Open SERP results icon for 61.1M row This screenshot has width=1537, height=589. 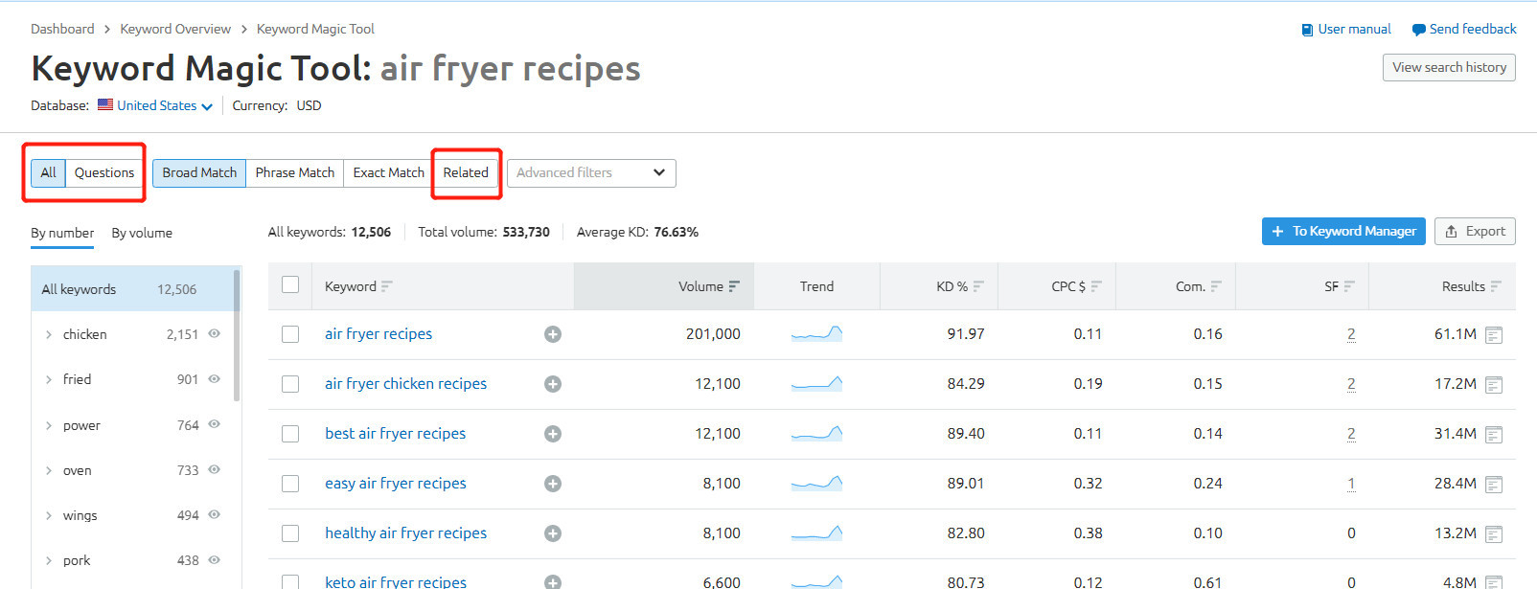pyautogui.click(x=1493, y=335)
